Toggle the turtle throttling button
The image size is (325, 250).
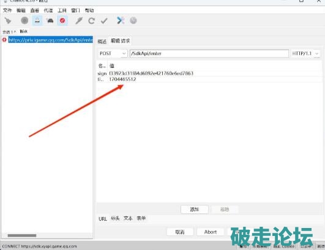50,21
